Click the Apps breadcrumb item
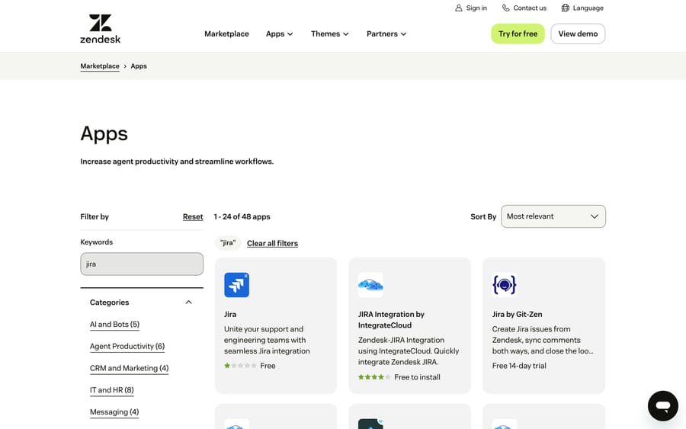686x429 pixels. coord(139,66)
